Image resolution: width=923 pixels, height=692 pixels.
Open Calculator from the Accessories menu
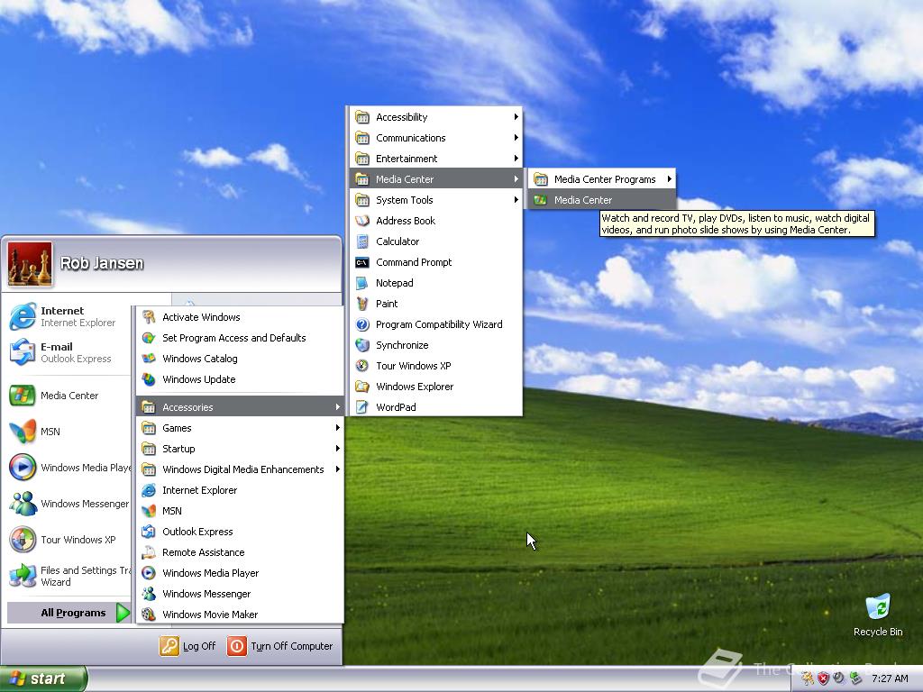click(x=435, y=241)
